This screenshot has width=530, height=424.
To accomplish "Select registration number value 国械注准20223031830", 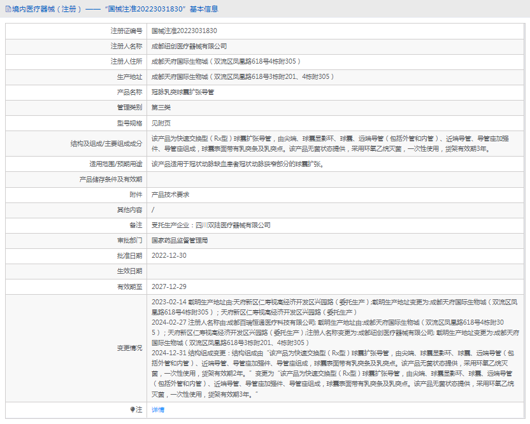I will pyautogui.click(x=184, y=31).
